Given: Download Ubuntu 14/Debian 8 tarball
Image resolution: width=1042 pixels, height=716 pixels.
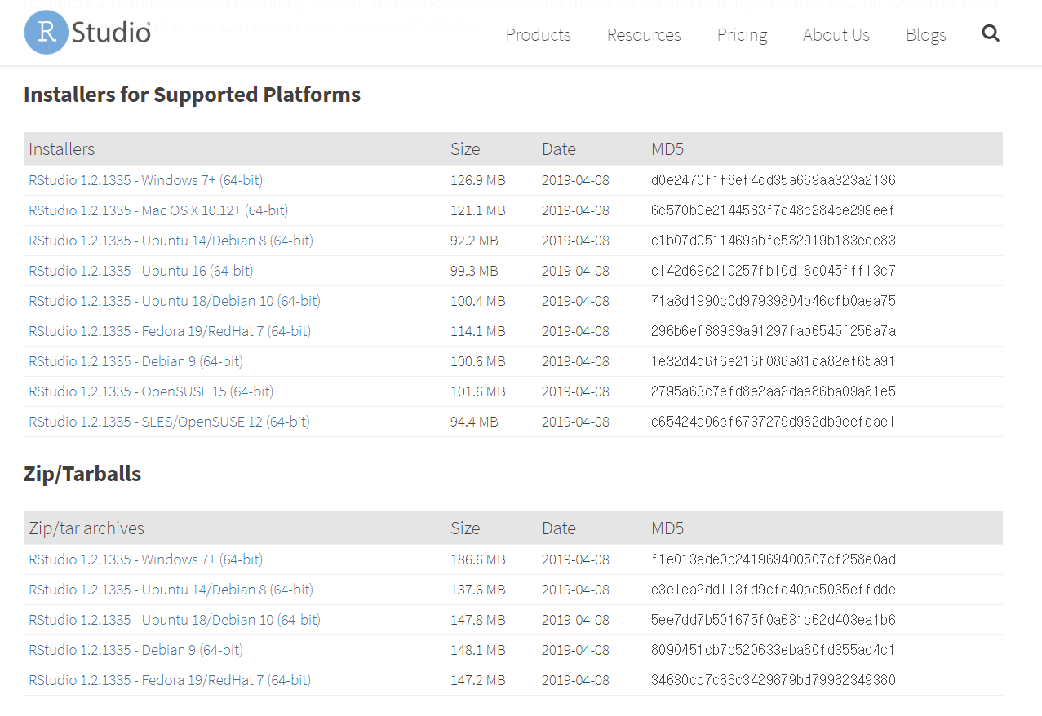Looking at the screenshot, I should pyautogui.click(x=171, y=590).
